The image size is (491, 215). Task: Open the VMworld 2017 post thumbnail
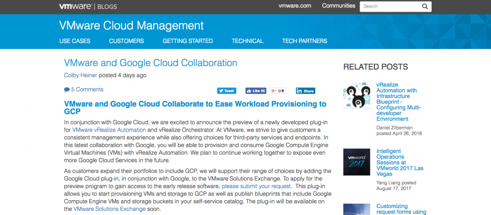(x=356, y=162)
